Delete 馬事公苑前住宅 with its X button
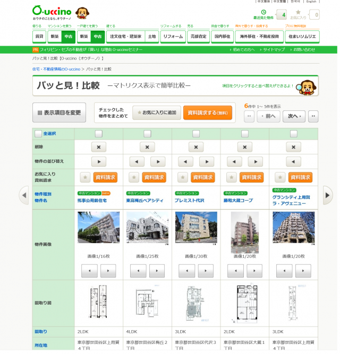The image size is (340, 354). pos(99,148)
